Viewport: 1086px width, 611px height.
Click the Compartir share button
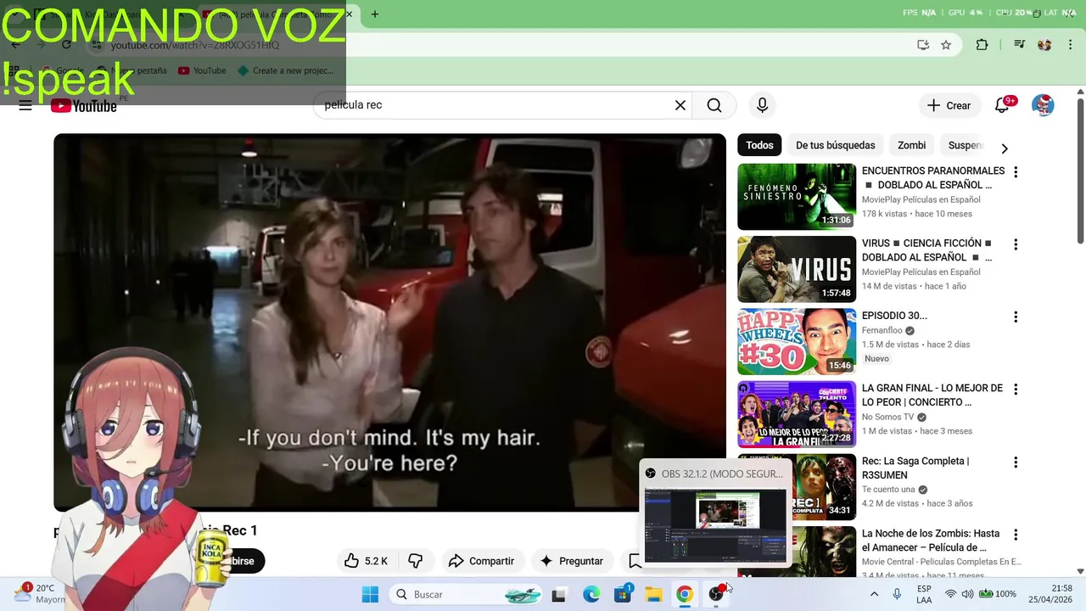click(482, 561)
